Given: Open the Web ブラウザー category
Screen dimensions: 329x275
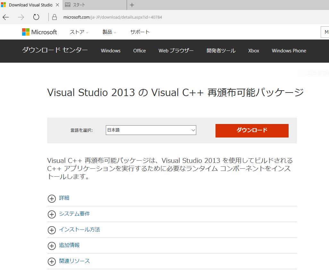Looking at the screenshot, I should tap(176, 51).
